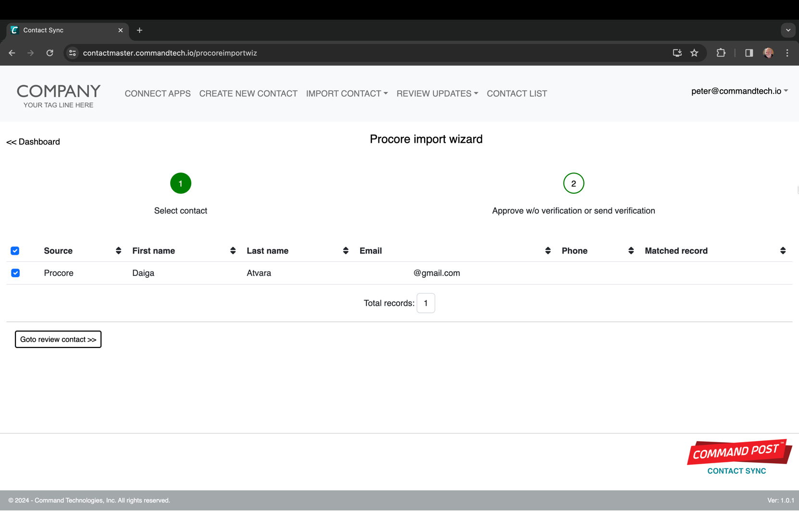Toggle the select-all header checkbox
799x519 pixels.
[15, 251]
